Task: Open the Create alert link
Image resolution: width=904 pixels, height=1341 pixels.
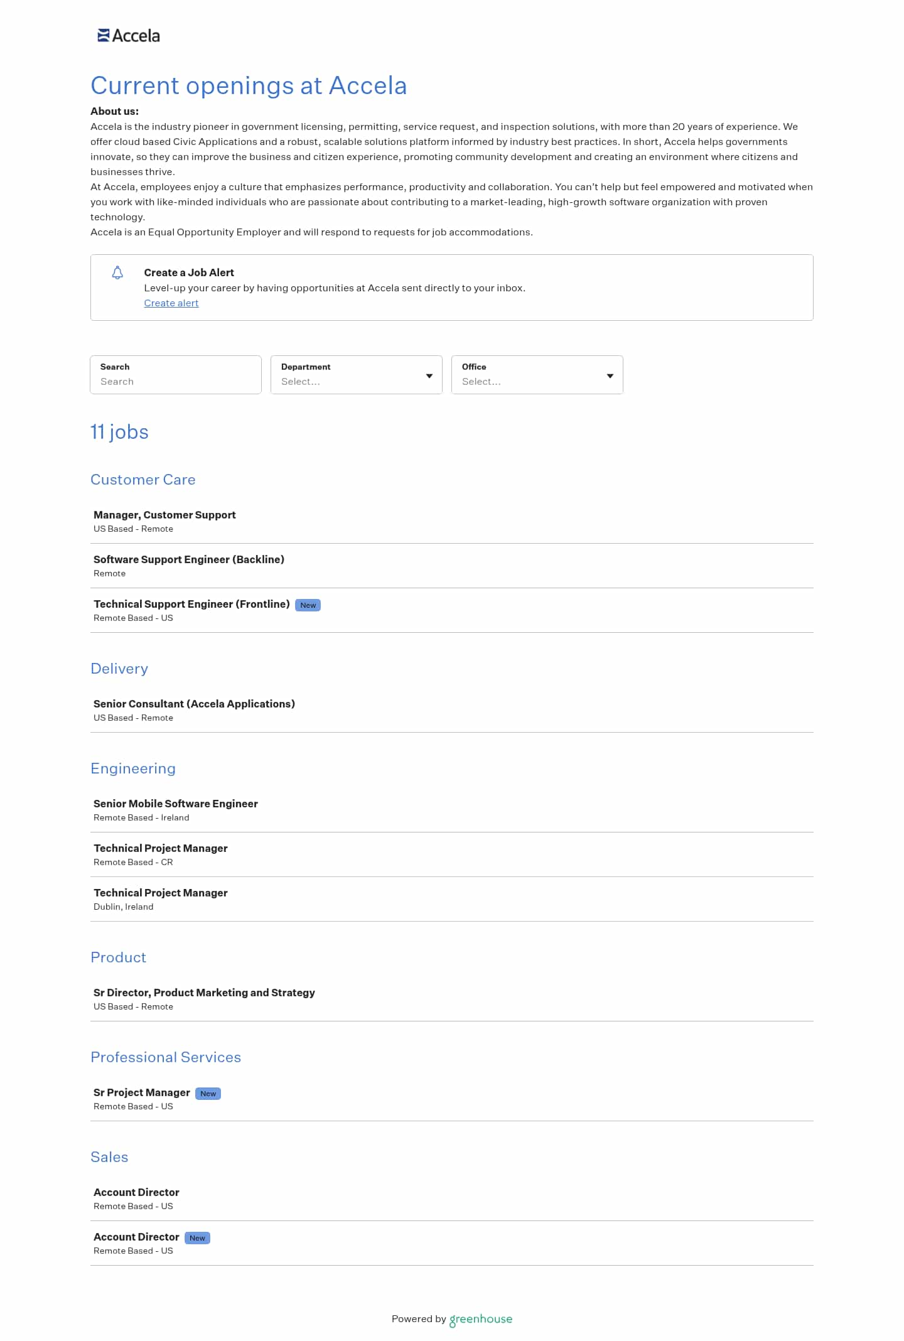Action: (171, 303)
